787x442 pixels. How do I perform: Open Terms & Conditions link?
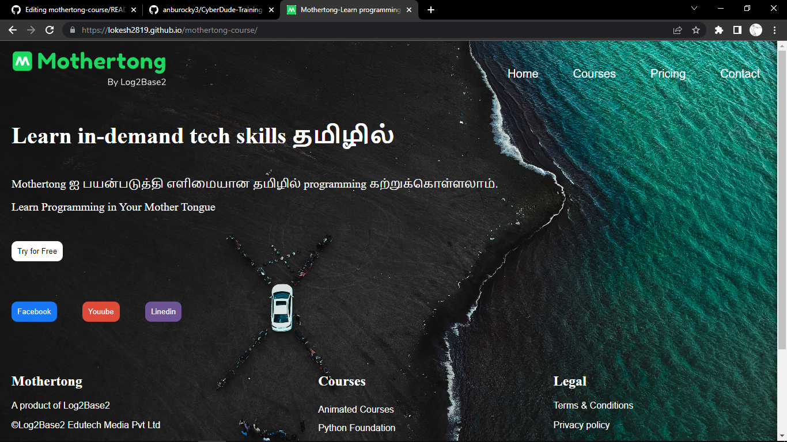(x=593, y=405)
